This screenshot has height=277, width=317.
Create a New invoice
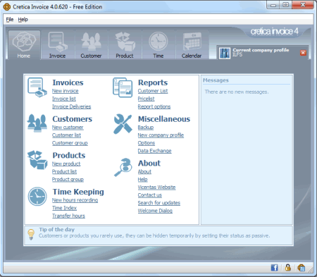[66, 91]
